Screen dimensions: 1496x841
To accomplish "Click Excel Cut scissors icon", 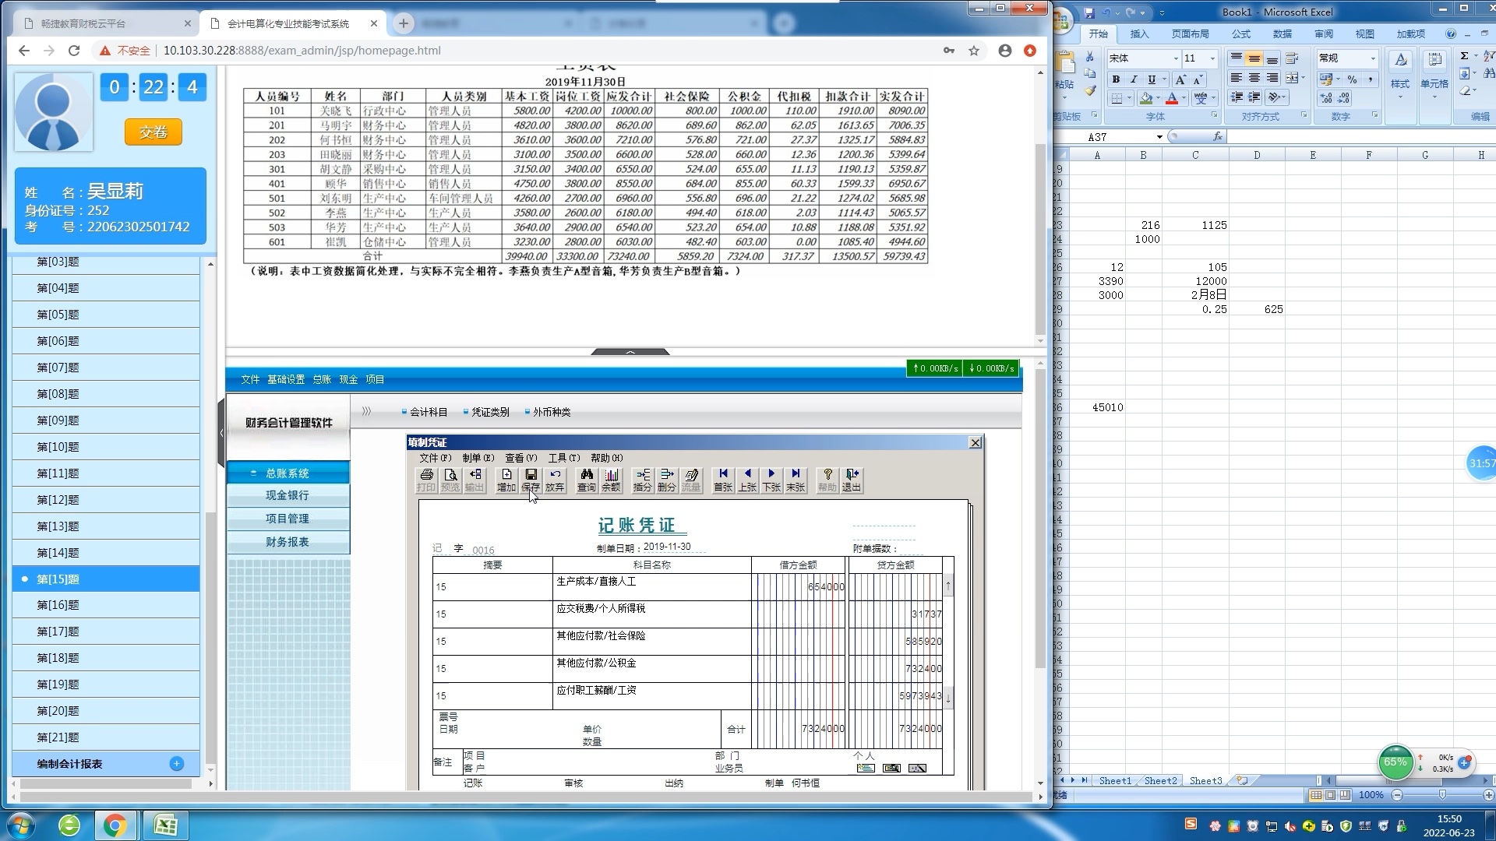I will [x=1090, y=57].
